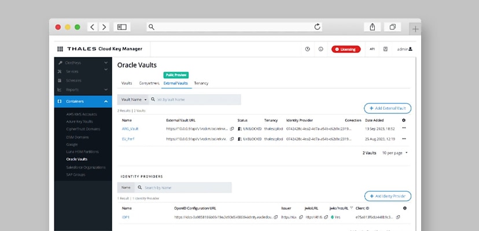This screenshot has width=479, height=231.
Task: Open the EV_Perf link
Action: point(128,139)
